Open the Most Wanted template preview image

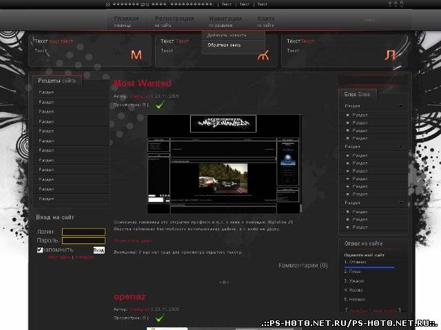[x=224, y=164]
